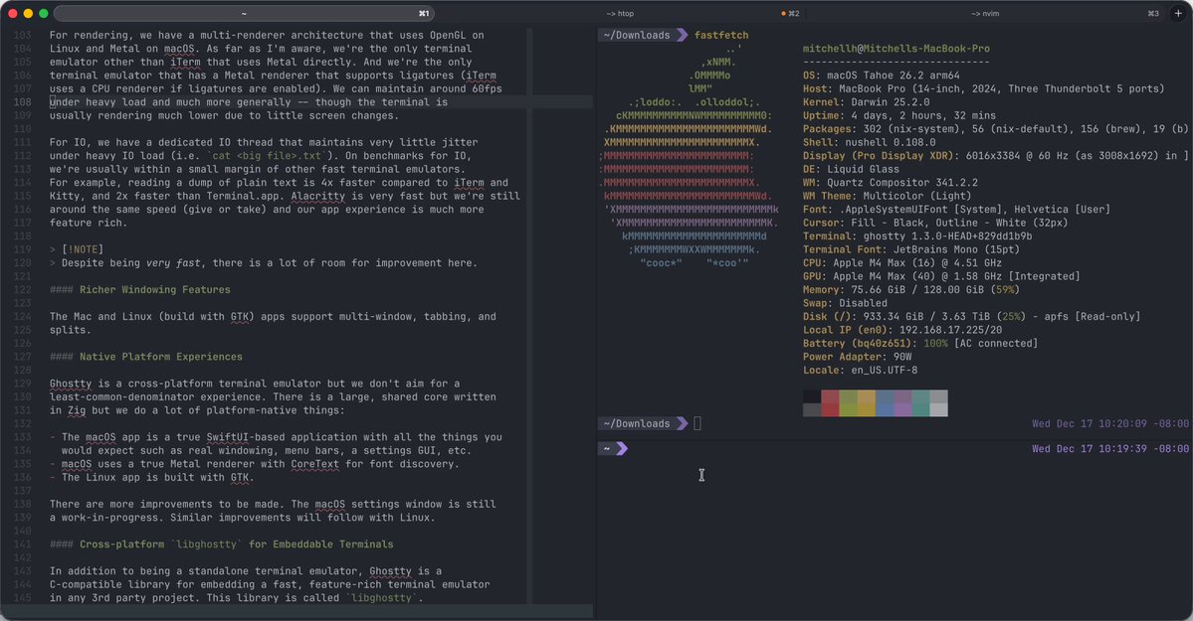Click the 'Kernel: Darwin 25.2.0' line
Viewport: 1193px width, 621px height.
[866, 102]
